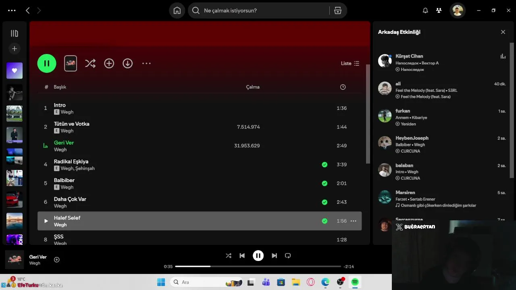Open HeybenJoseph's profile
The width and height of the screenshot is (516, 290).
pyautogui.click(x=412, y=138)
